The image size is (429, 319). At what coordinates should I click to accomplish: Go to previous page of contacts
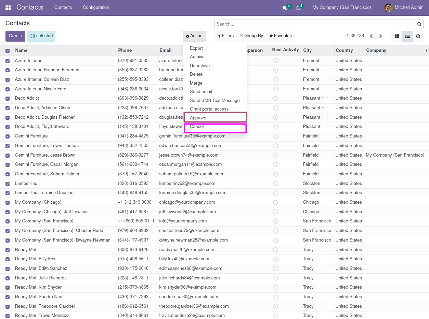point(371,36)
